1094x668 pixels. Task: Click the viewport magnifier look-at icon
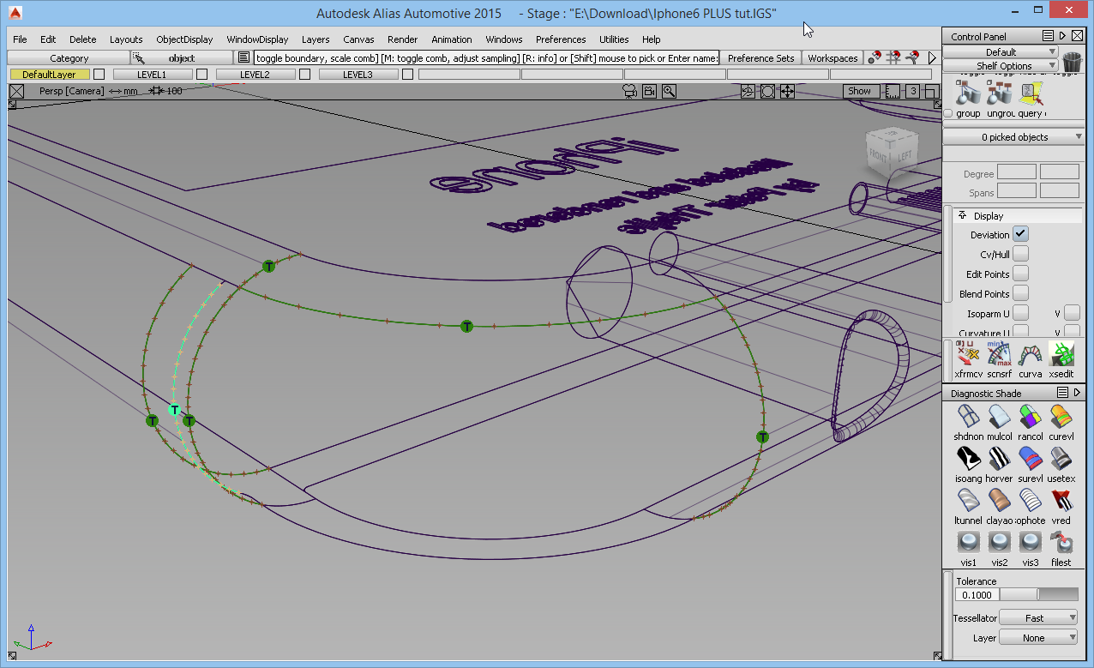(669, 91)
